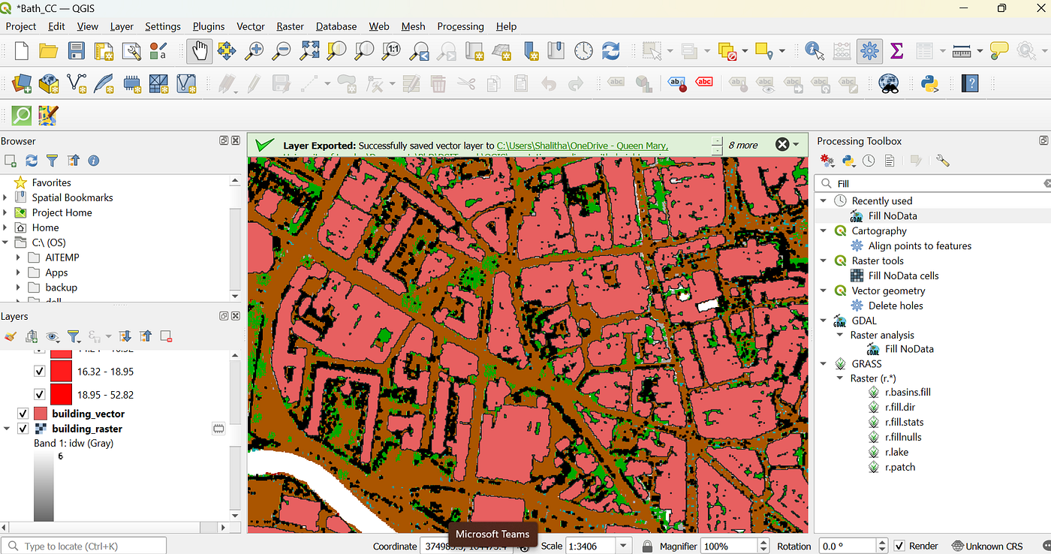Open temporal controller clock icon
This screenshot has width=1051, height=554.
pyautogui.click(x=583, y=51)
